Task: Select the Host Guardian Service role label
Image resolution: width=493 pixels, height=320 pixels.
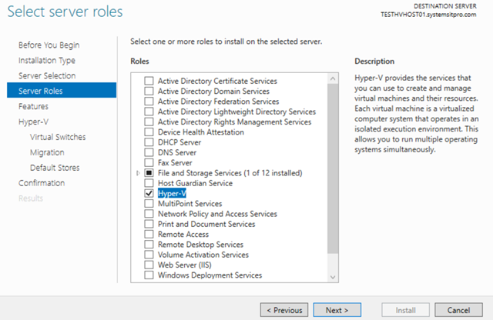Action: click(x=193, y=183)
